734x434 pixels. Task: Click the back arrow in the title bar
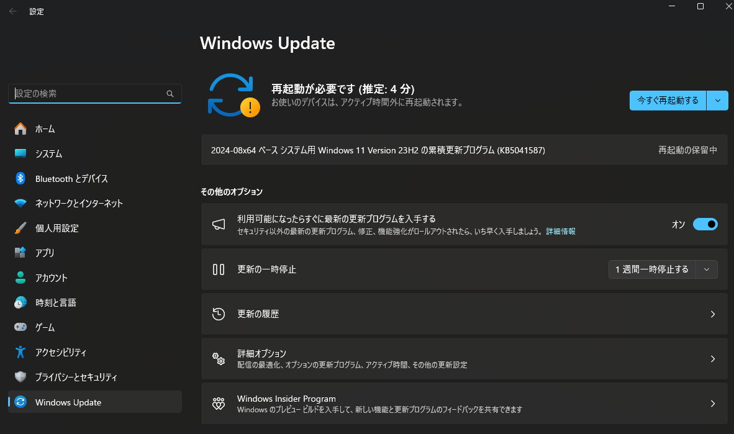(x=12, y=11)
